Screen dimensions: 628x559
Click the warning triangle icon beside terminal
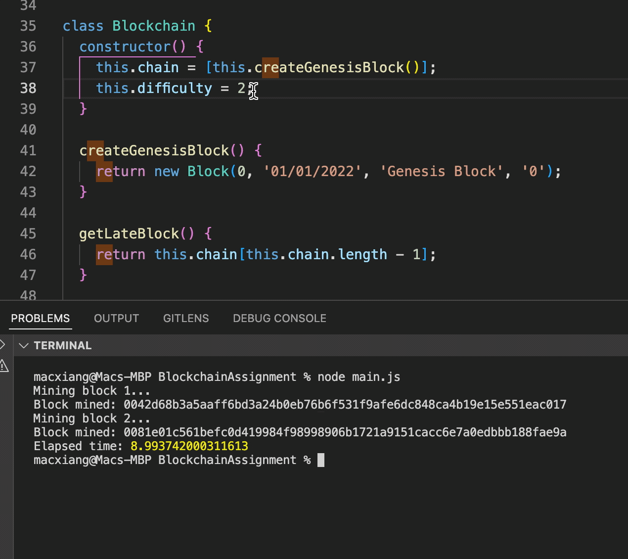tap(4, 366)
